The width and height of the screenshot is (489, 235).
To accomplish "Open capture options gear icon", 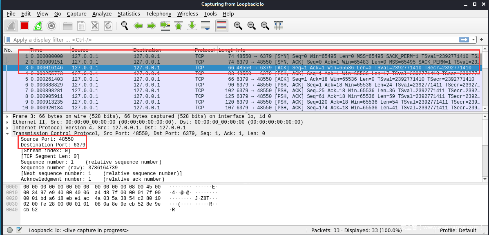I will click(51, 26).
